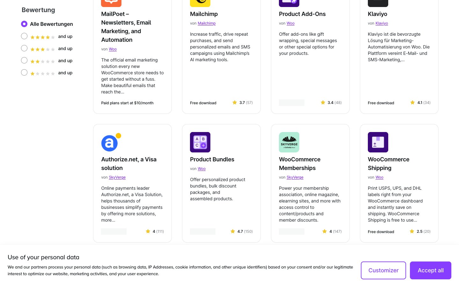Click the Mailchimp logo icon
Image resolution: width=459 pixels, height=287 pixels.
coord(200,3)
